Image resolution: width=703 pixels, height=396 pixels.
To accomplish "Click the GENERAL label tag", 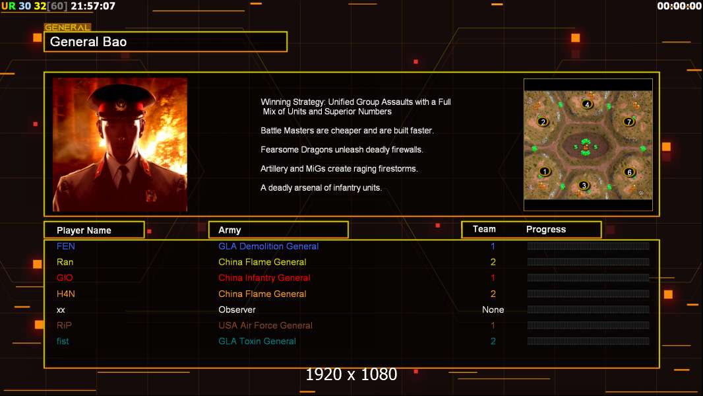I will 67,27.
